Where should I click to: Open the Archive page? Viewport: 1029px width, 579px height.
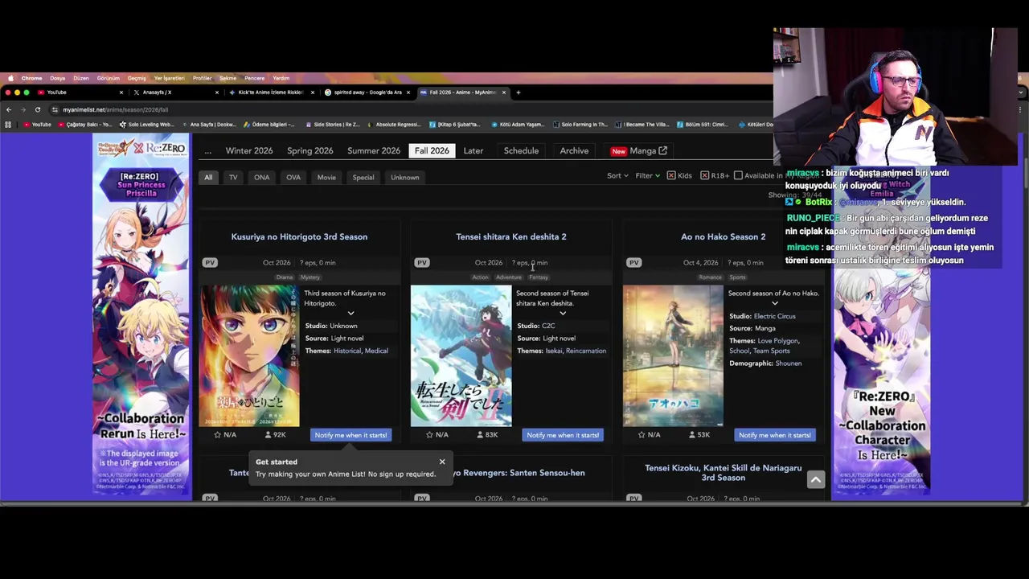pos(574,150)
